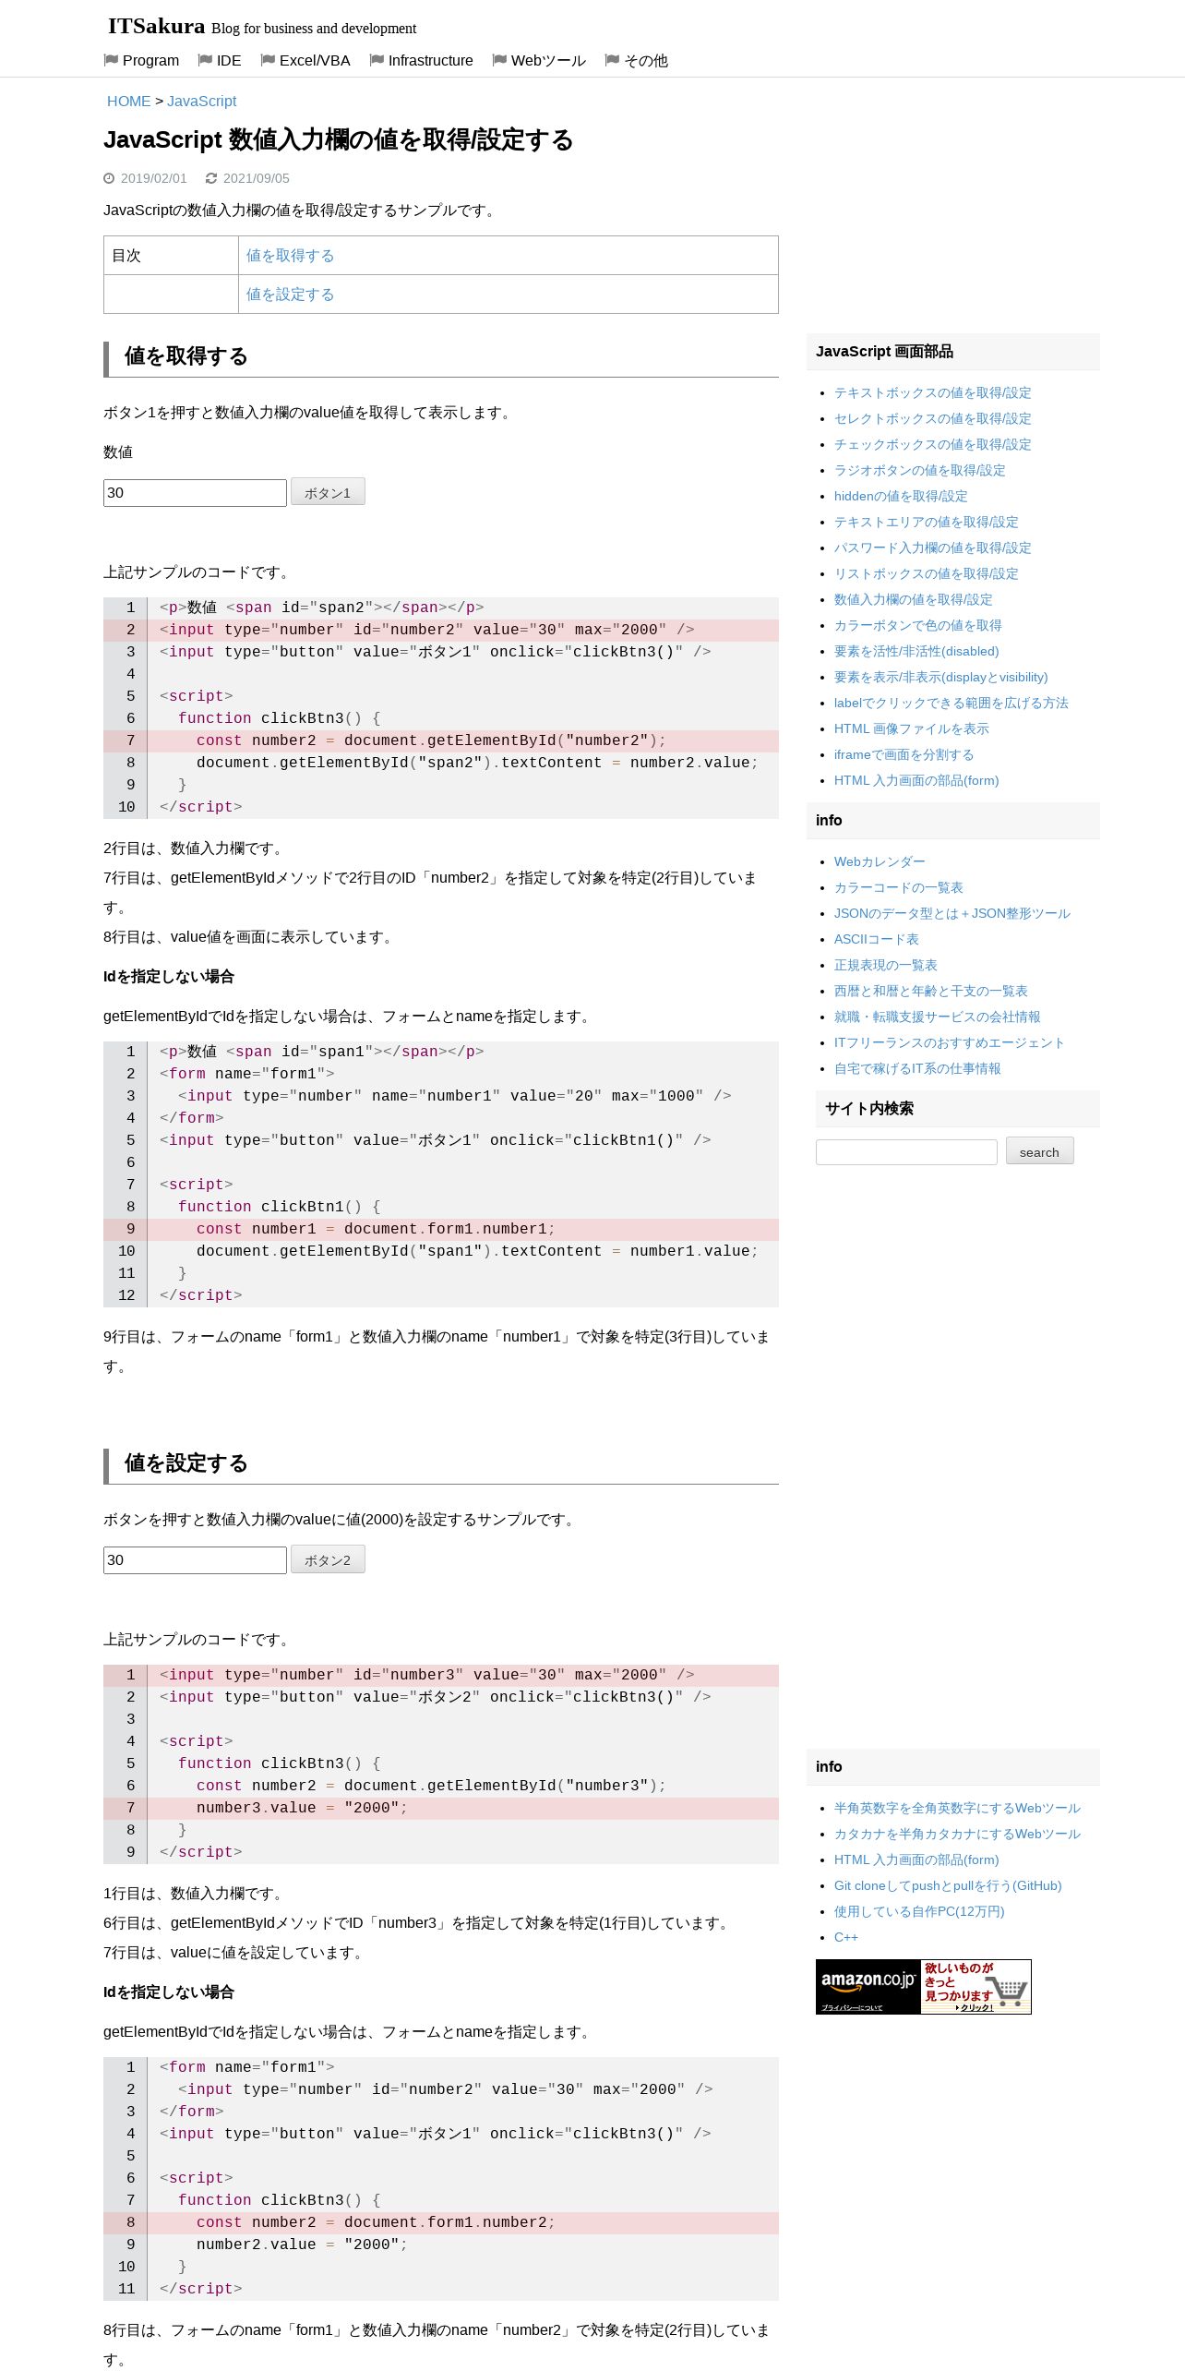Open the Excel/VBA menu

(x=315, y=61)
